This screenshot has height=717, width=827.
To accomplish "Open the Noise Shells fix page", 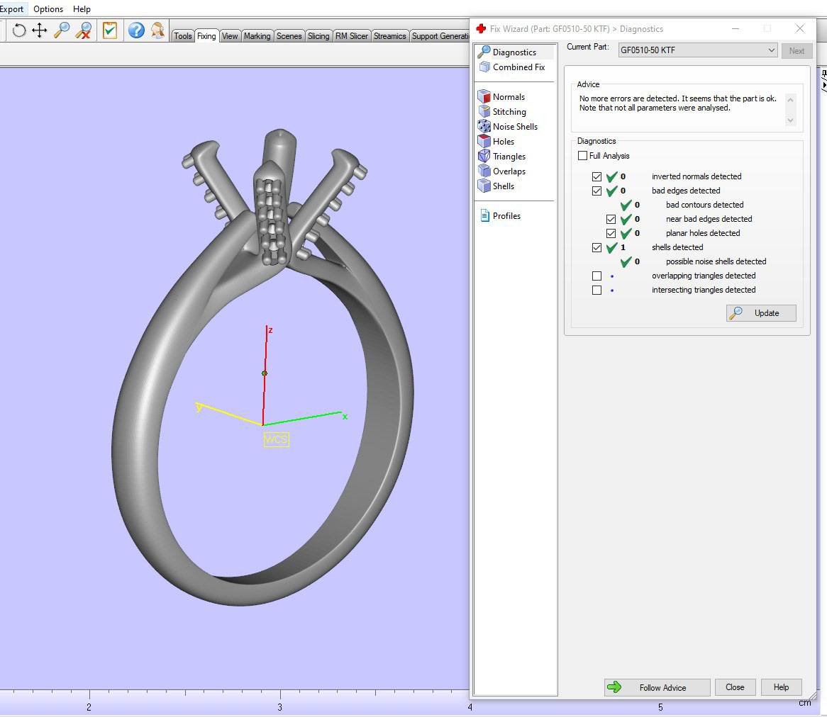I will pos(515,126).
